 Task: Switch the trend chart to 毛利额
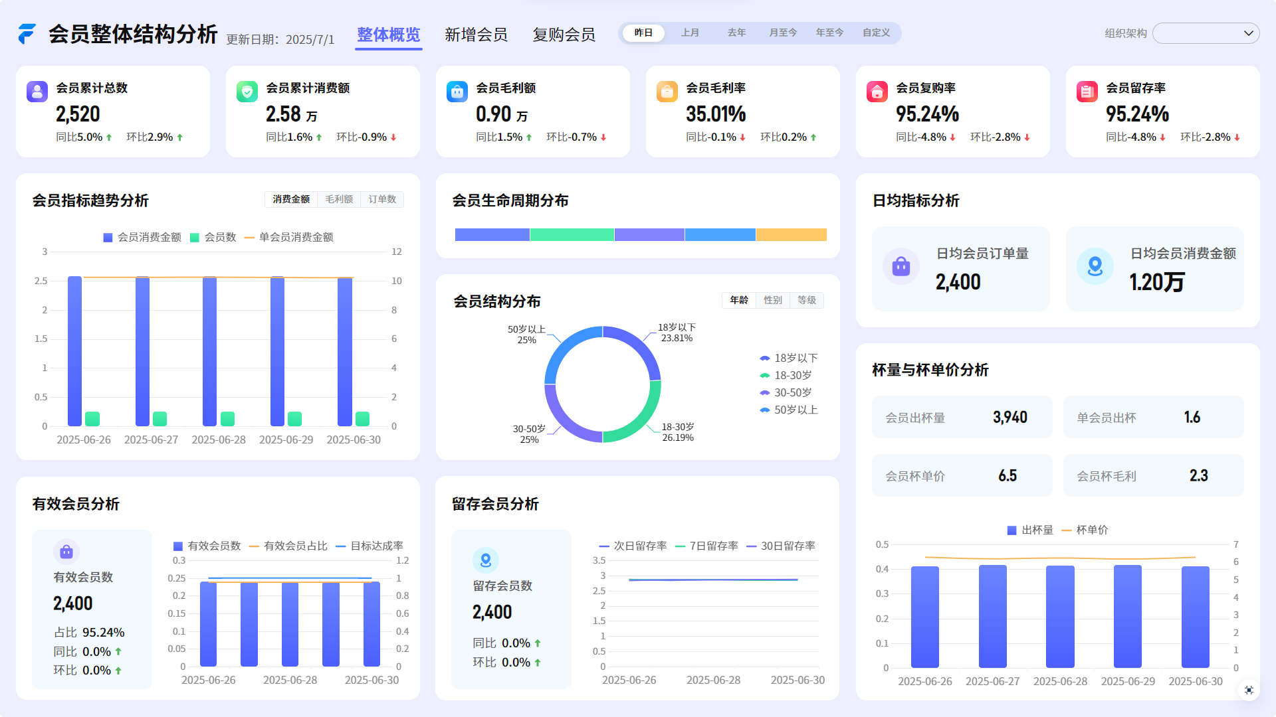tap(339, 199)
